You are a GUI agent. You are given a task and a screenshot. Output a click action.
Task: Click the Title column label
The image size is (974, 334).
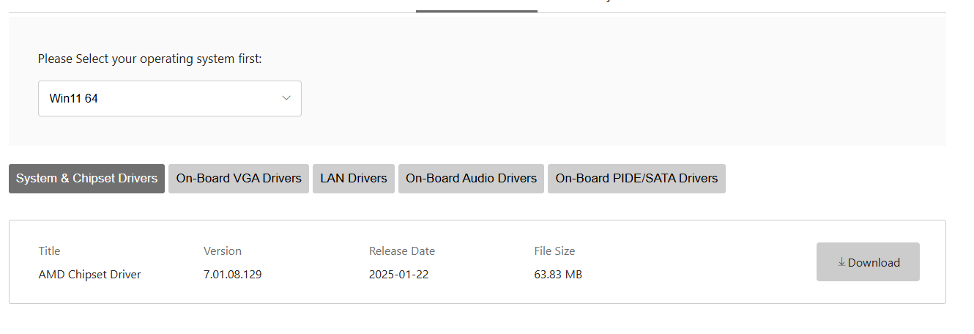point(49,251)
